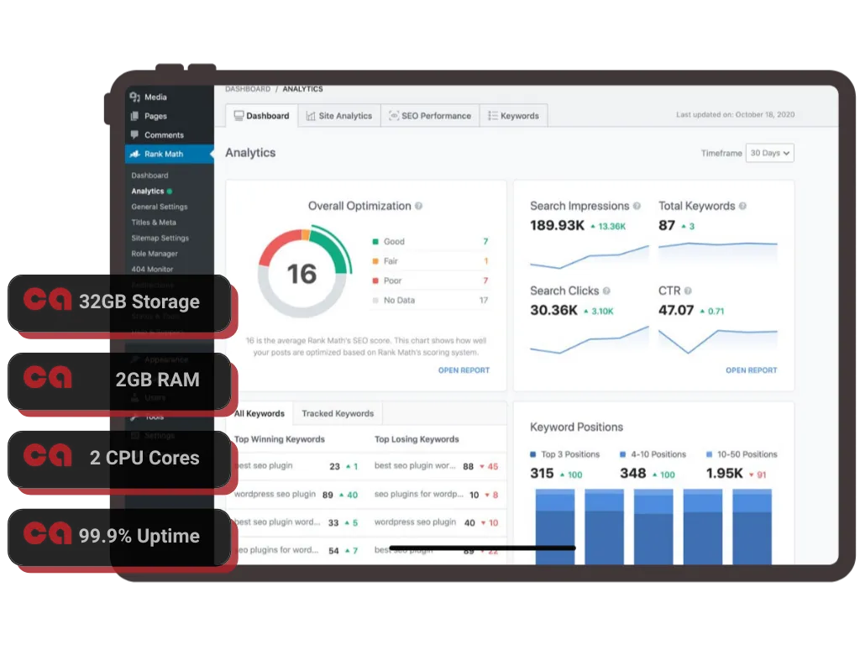Click the Overall Optimization donut chart score 16

tap(302, 274)
